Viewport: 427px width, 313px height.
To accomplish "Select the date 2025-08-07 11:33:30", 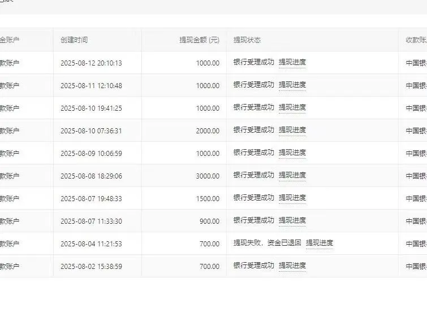I will coord(91,221).
